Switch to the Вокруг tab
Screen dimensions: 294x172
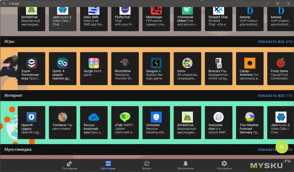pos(147,165)
